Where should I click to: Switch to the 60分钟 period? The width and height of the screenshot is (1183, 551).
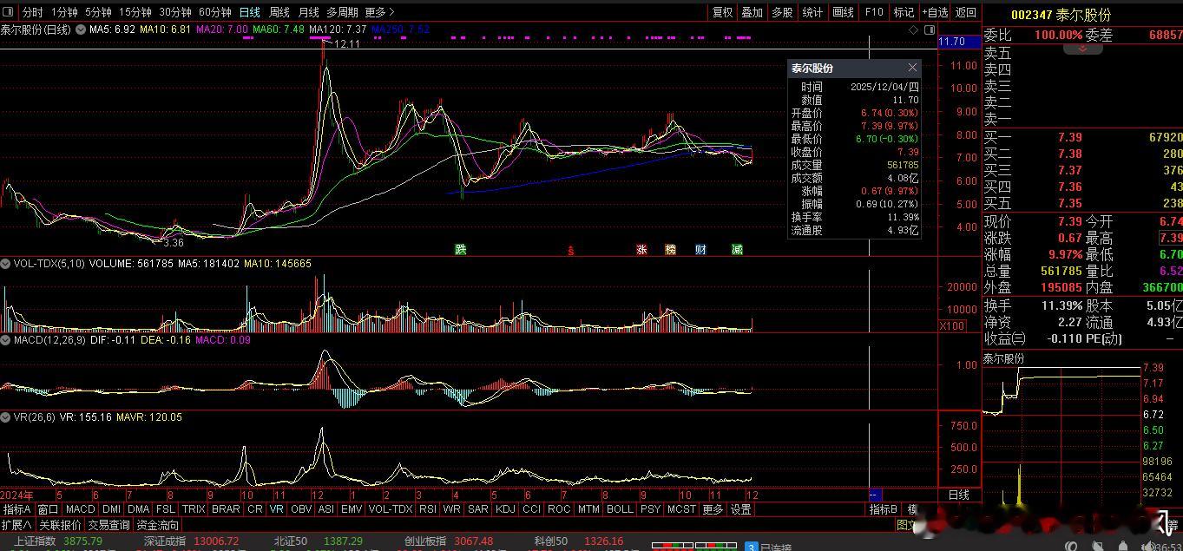click(x=215, y=12)
